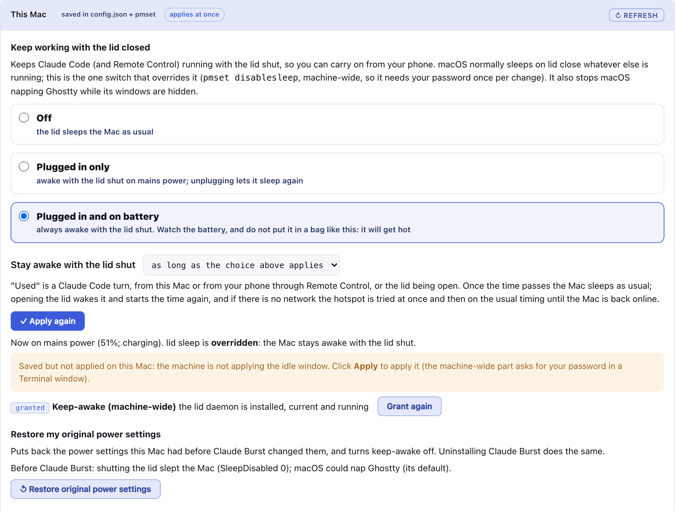Click the Grant again button
The image size is (675, 511).
pyautogui.click(x=409, y=406)
